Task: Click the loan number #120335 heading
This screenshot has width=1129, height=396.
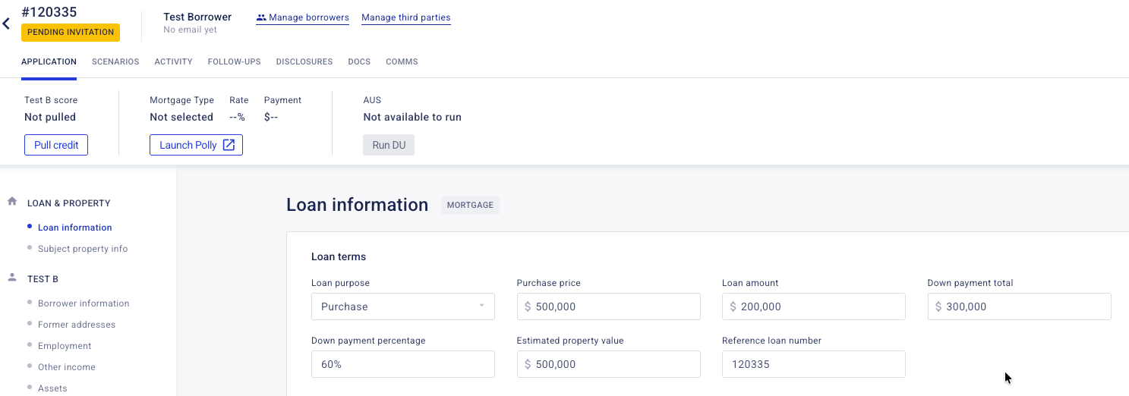Action: coord(49,12)
